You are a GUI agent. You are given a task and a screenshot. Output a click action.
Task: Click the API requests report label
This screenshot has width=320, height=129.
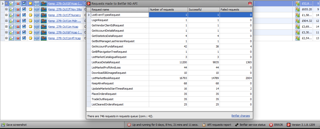[219, 125]
